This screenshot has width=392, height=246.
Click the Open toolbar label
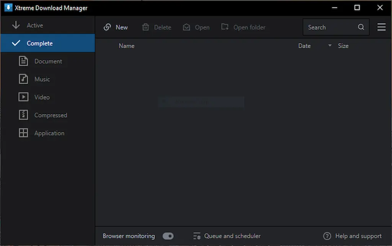click(x=202, y=28)
